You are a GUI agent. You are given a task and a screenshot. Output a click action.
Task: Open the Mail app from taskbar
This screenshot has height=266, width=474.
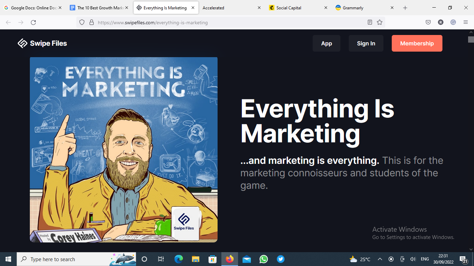247,259
